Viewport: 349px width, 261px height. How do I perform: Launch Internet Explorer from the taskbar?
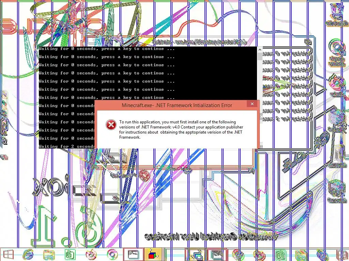[28, 255]
